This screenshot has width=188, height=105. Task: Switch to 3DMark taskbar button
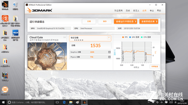click(84, 102)
